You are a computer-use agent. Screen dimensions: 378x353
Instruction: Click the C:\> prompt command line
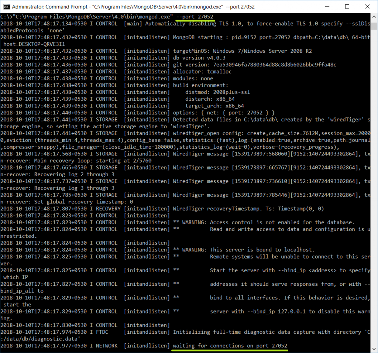pos(92,17)
